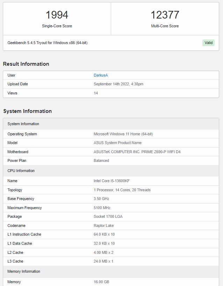Click the System Information main heading
The width and height of the screenshot is (223, 286).
(x=27, y=111)
